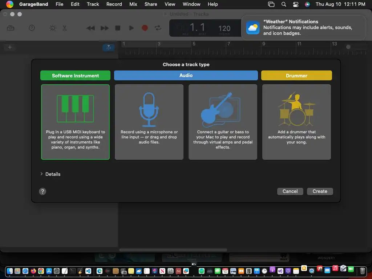372x279 pixels.
Task: Fast forward with the forward control
Action: (x=104, y=28)
